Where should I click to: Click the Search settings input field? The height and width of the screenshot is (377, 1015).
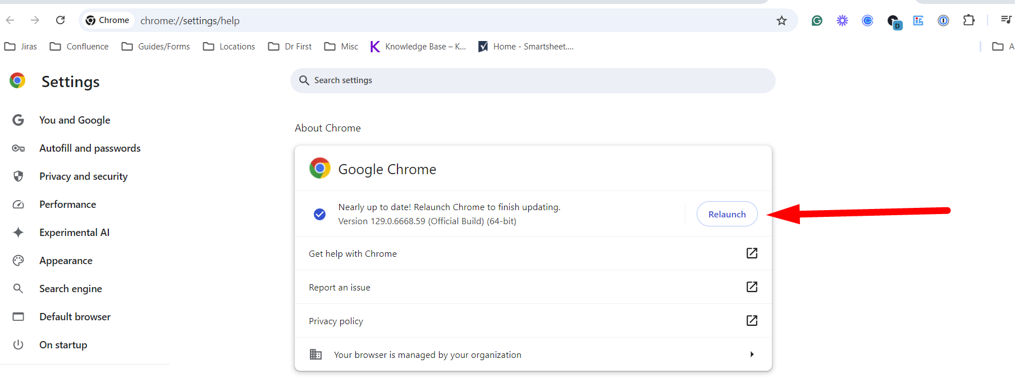pyautogui.click(x=533, y=80)
